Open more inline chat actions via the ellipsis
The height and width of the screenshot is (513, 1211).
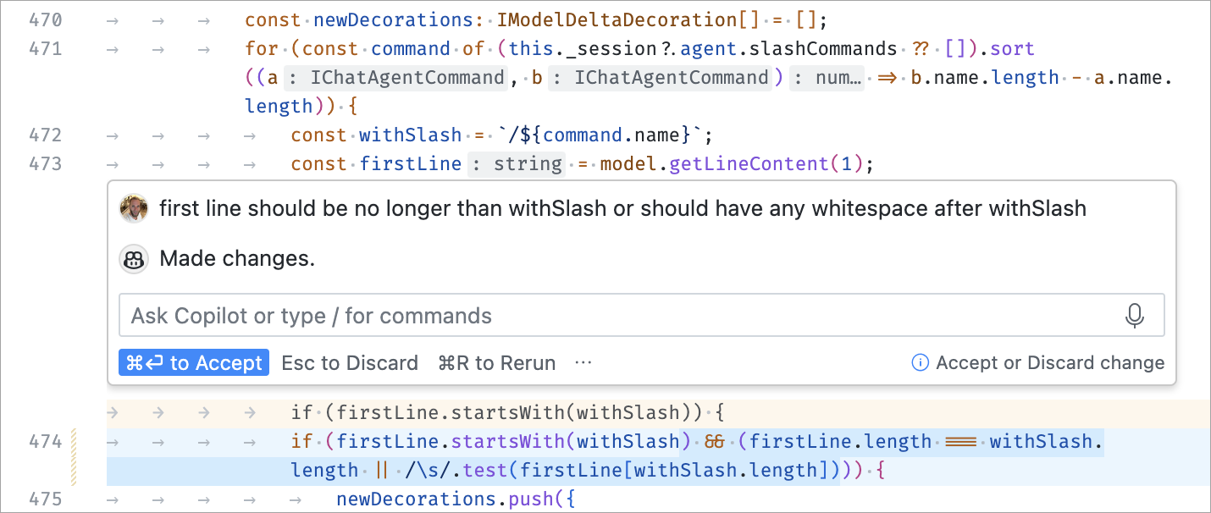(x=583, y=362)
